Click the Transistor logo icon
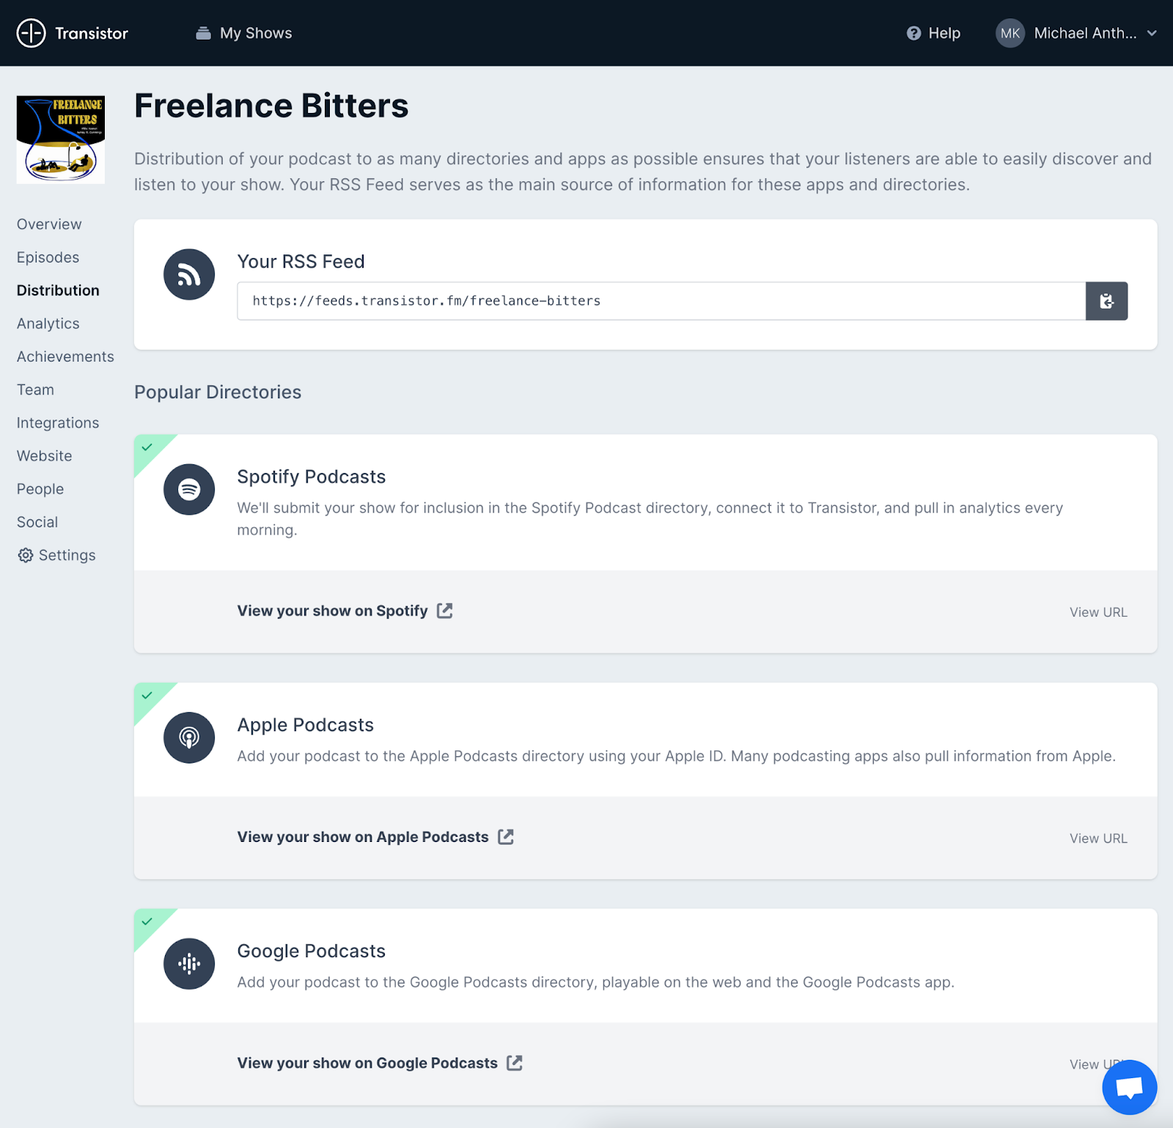Screen dimensions: 1173x1128 point(31,33)
